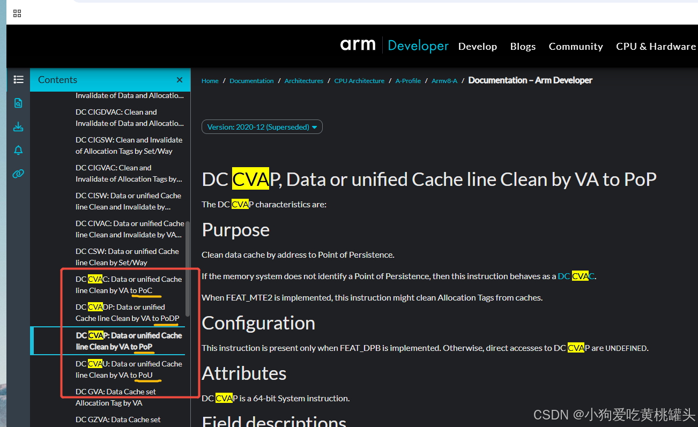Click the Documentation breadcrumb link
The image size is (698, 427).
(251, 80)
